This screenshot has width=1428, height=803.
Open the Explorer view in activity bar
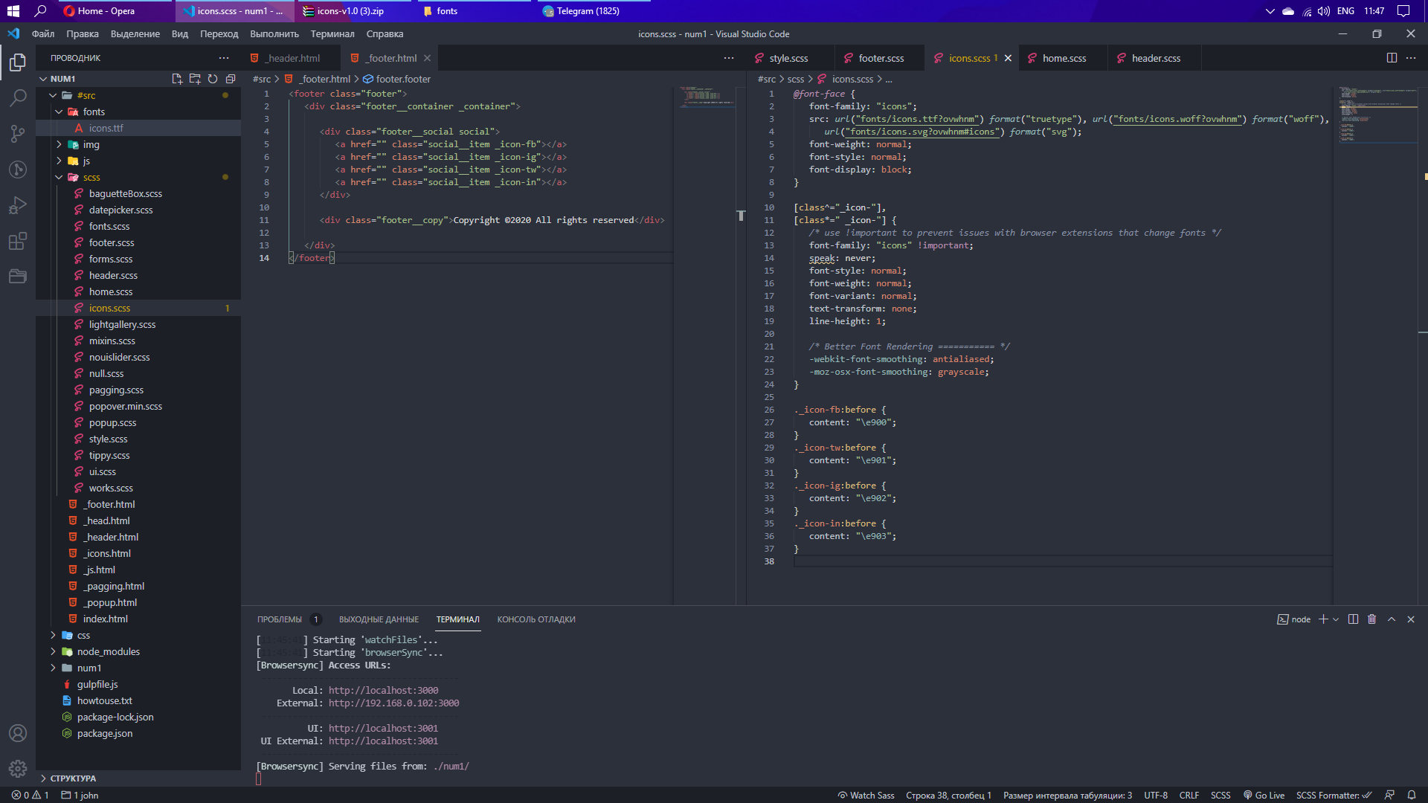pyautogui.click(x=18, y=62)
